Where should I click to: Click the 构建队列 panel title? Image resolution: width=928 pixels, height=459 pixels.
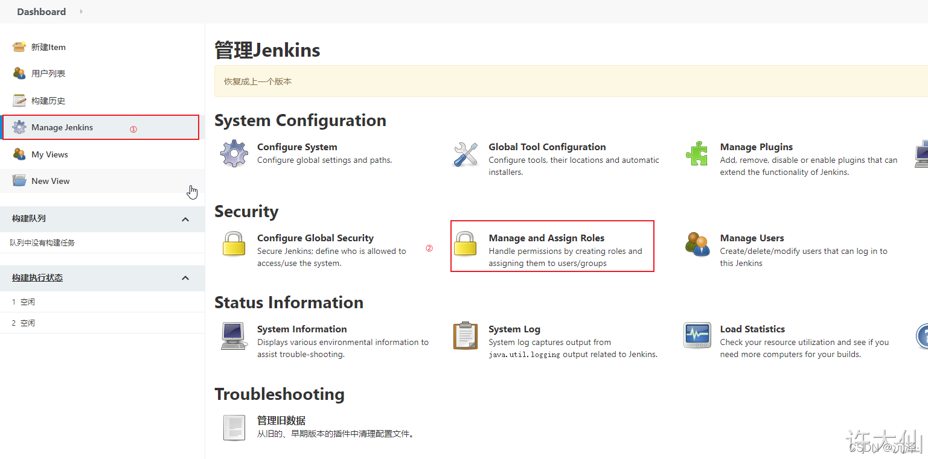(29, 219)
